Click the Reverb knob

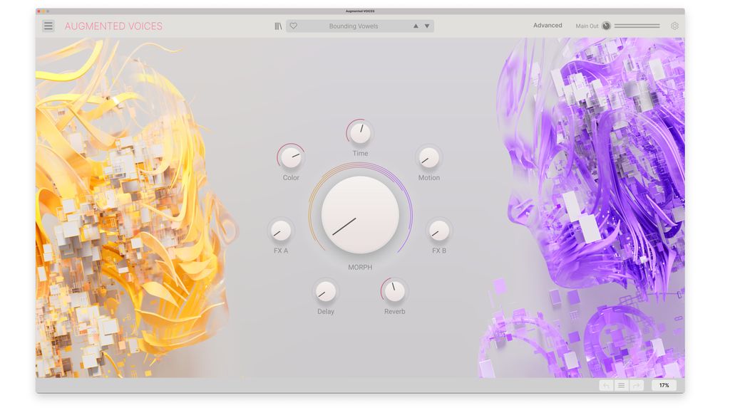point(394,292)
